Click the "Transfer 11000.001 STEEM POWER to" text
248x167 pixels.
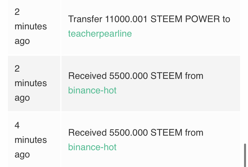point(149,19)
